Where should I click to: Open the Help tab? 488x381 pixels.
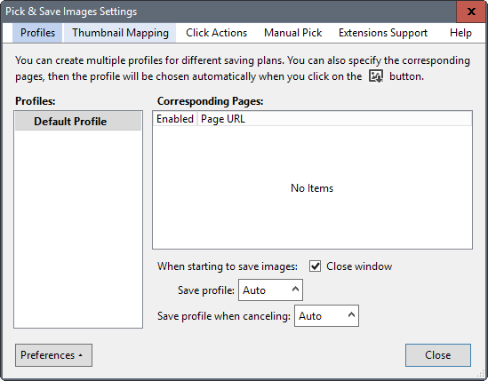tap(460, 33)
